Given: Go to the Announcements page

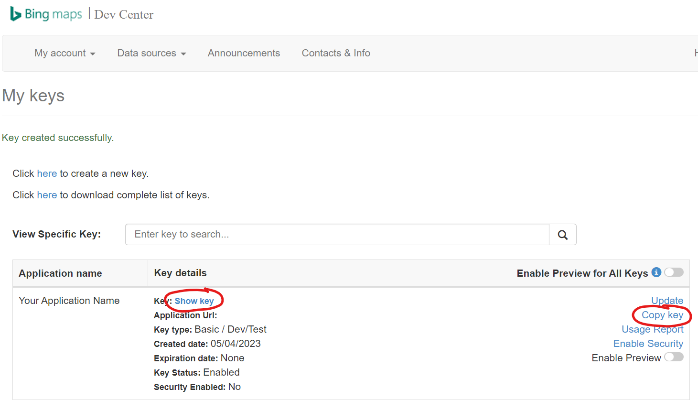Looking at the screenshot, I should [244, 53].
